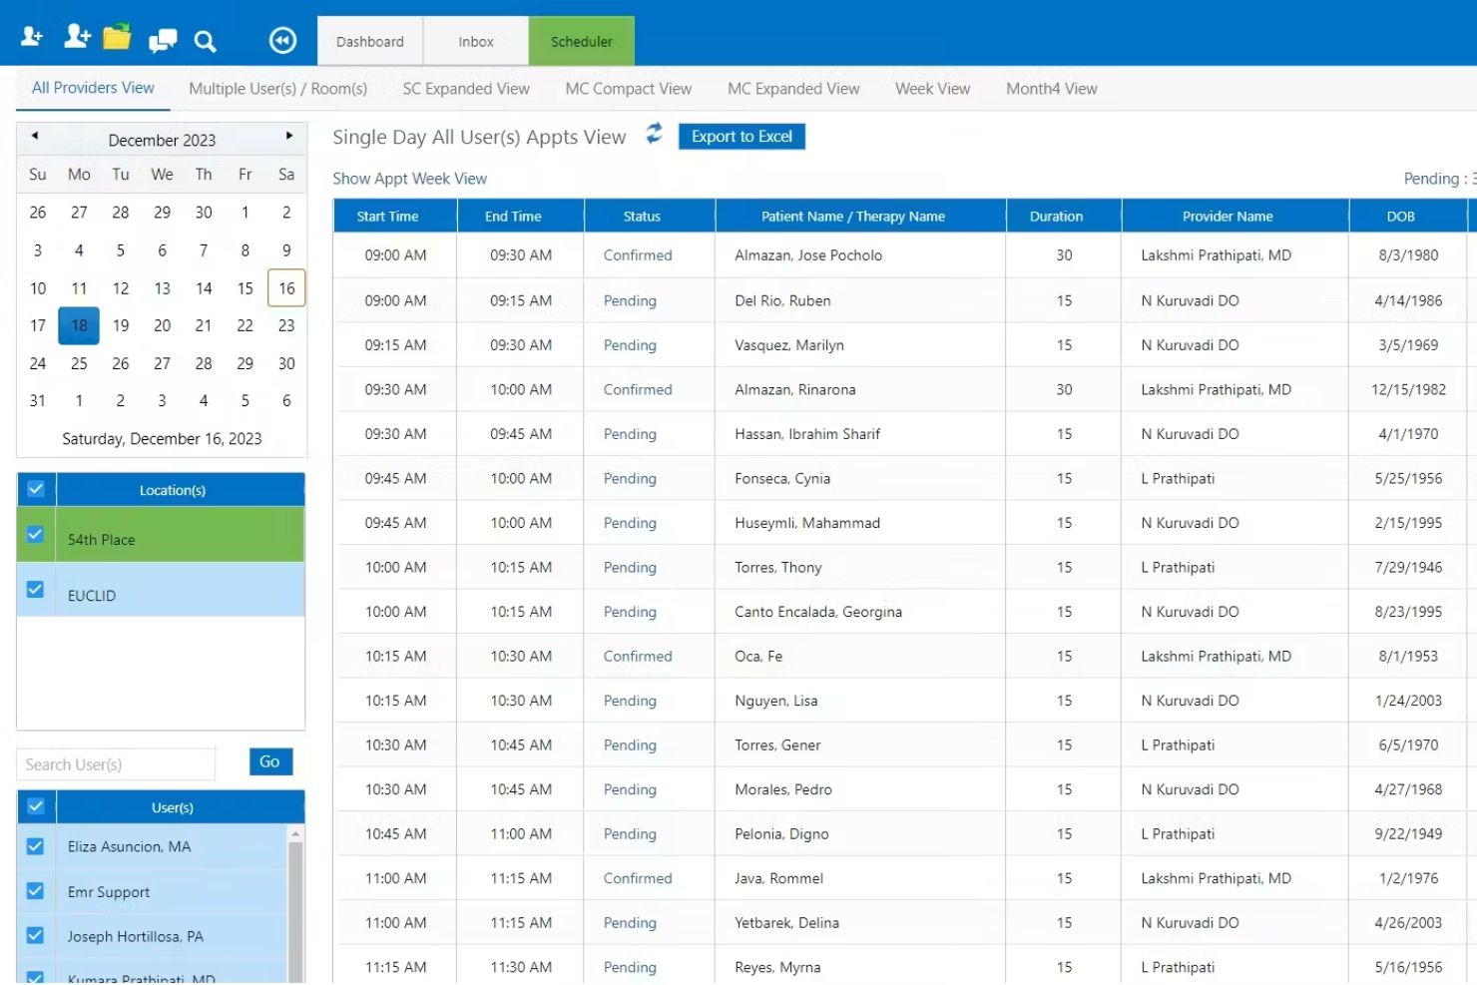Uncheck Eliza Asuncion, MA checkbox

pos(35,846)
